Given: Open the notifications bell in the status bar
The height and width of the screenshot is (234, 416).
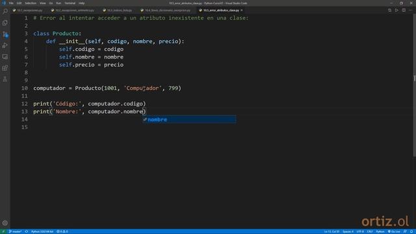Looking at the screenshot, I should 411,231.
